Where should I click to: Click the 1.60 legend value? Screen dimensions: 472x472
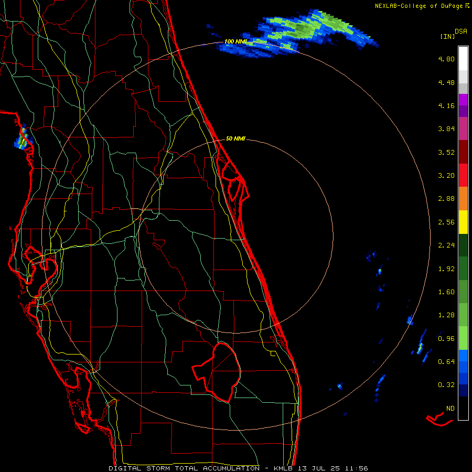446,292
